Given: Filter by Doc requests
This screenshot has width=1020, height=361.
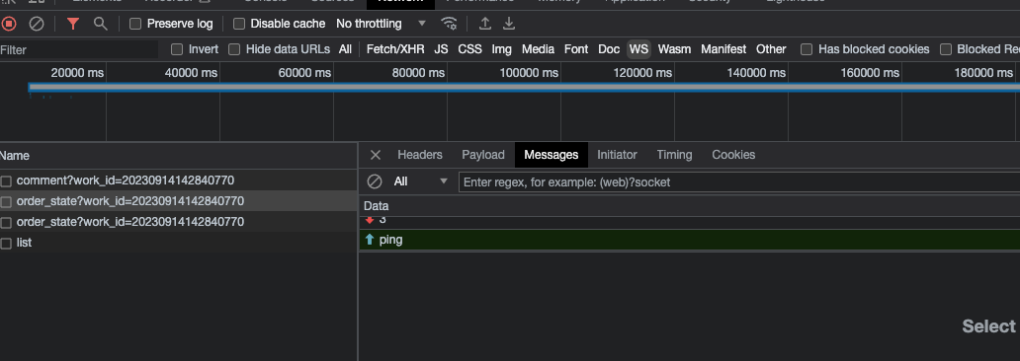Looking at the screenshot, I should [x=609, y=49].
